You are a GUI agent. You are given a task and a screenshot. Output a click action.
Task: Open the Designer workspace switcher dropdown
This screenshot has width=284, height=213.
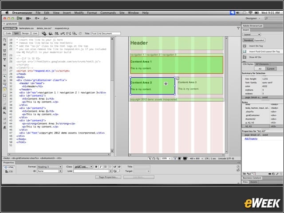tap(253, 18)
